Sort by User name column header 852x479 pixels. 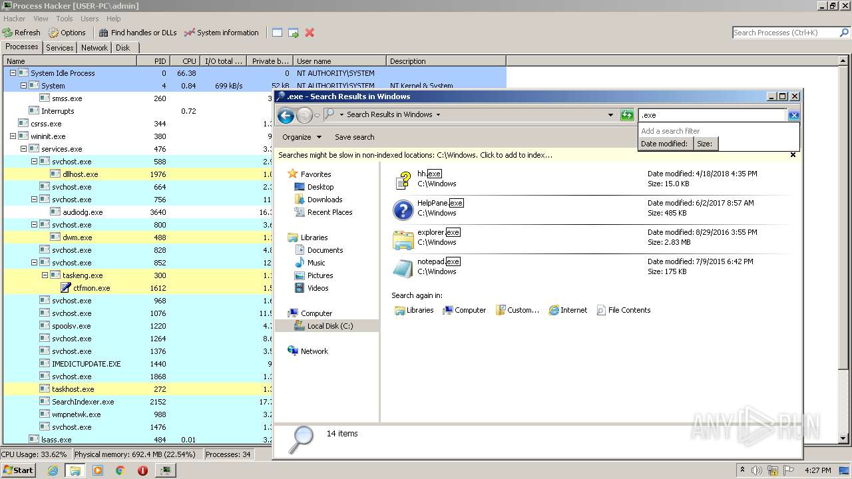(340, 61)
